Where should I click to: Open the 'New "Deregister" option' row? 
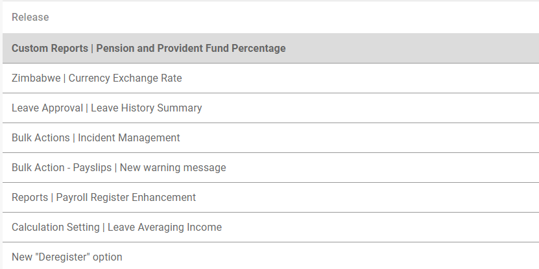tap(67, 257)
